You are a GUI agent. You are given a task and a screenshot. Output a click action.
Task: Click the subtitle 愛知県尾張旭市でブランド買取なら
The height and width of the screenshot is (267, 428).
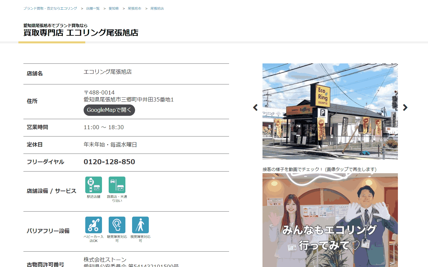pyautogui.click(x=56, y=25)
